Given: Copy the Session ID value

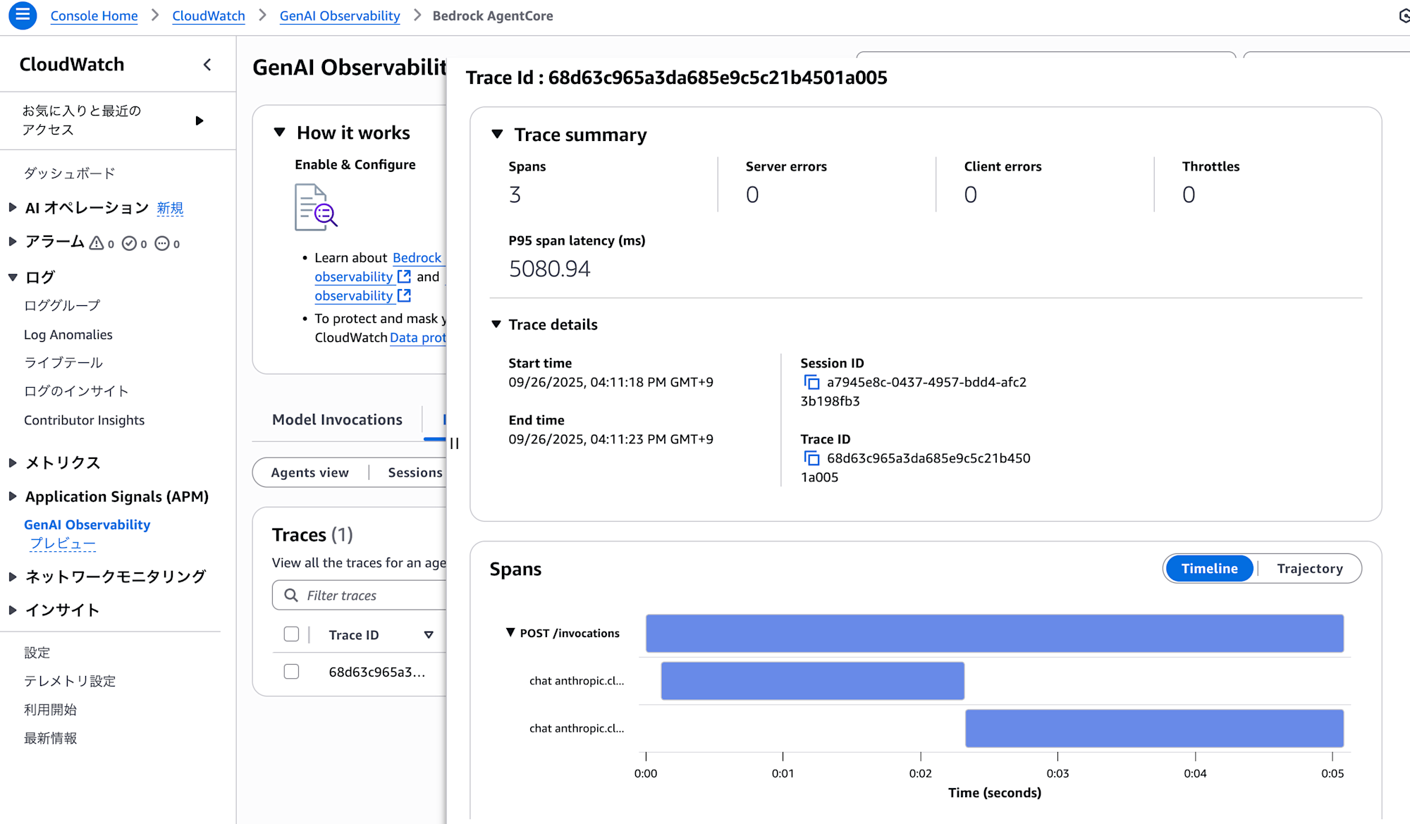Looking at the screenshot, I should coord(811,382).
